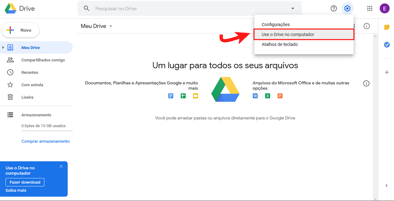
Task: Open Google Keep in side panel
Action: pos(387,27)
